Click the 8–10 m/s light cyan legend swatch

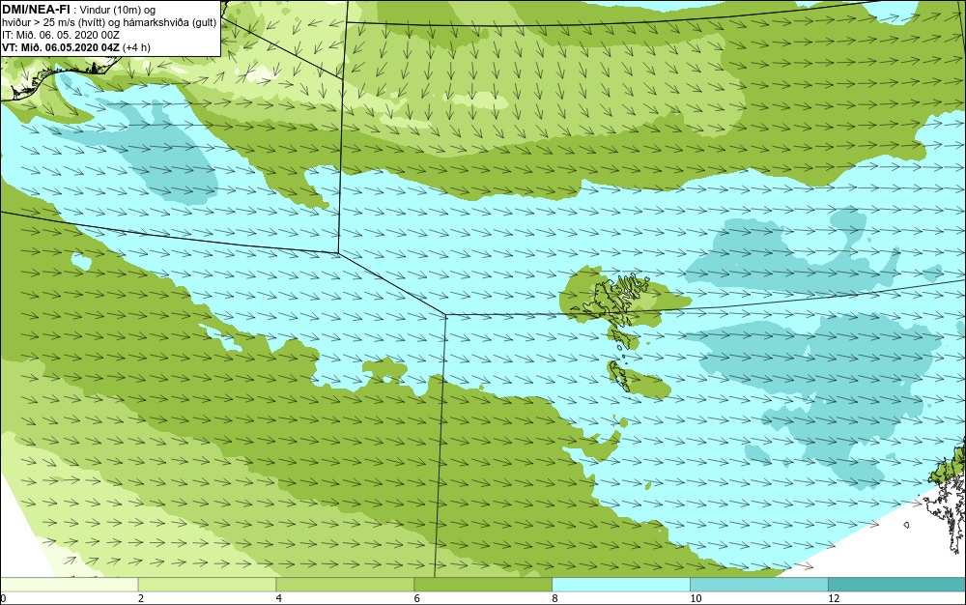click(621, 584)
